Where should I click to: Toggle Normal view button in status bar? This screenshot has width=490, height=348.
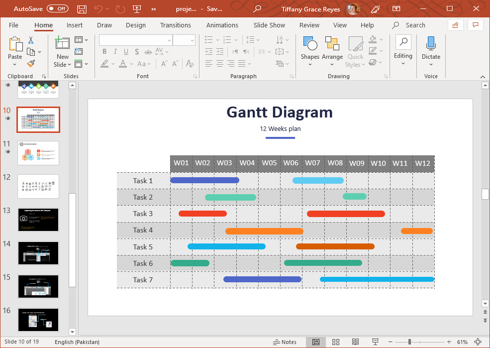pos(316,342)
